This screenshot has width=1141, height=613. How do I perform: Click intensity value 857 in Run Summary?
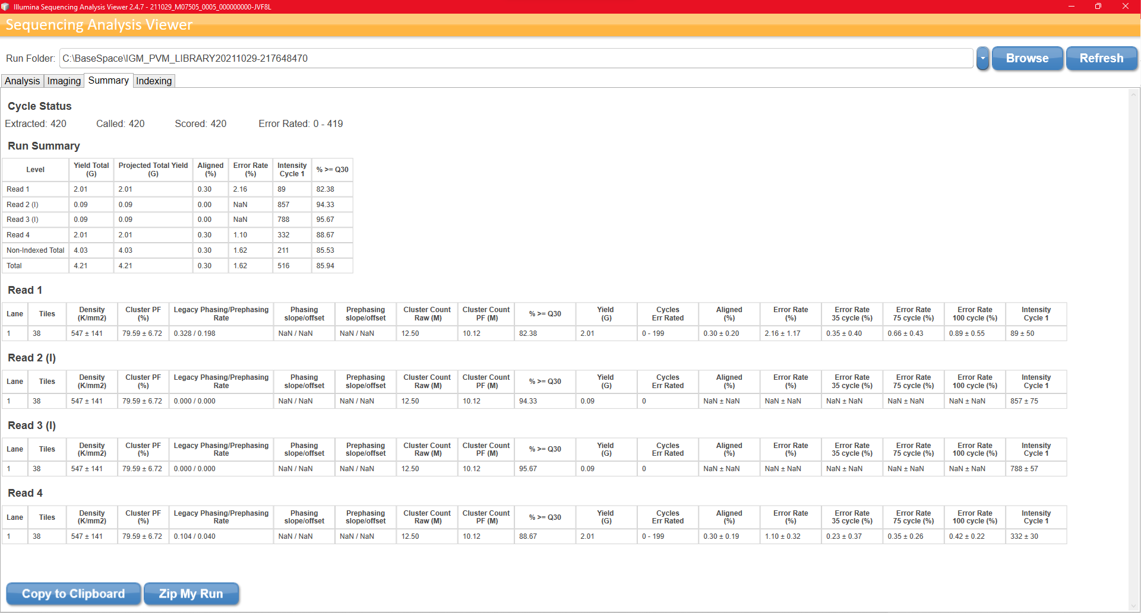pos(283,205)
